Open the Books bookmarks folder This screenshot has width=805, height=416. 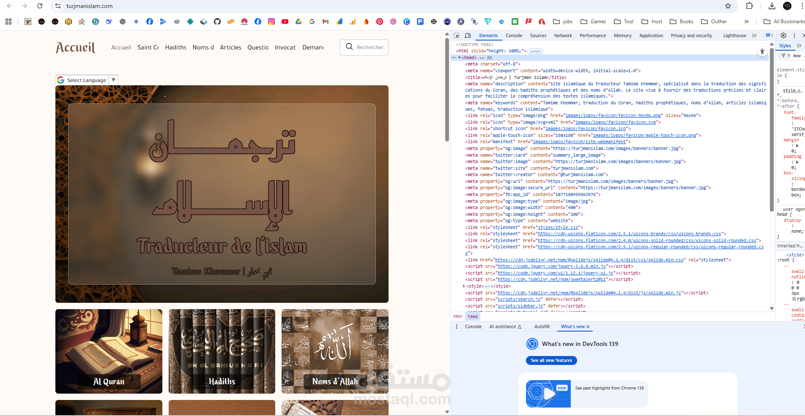point(682,22)
